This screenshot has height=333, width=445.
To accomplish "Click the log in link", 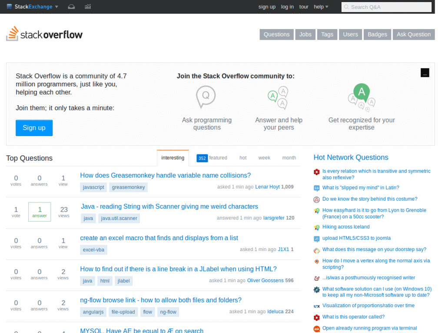I will [x=287, y=7].
